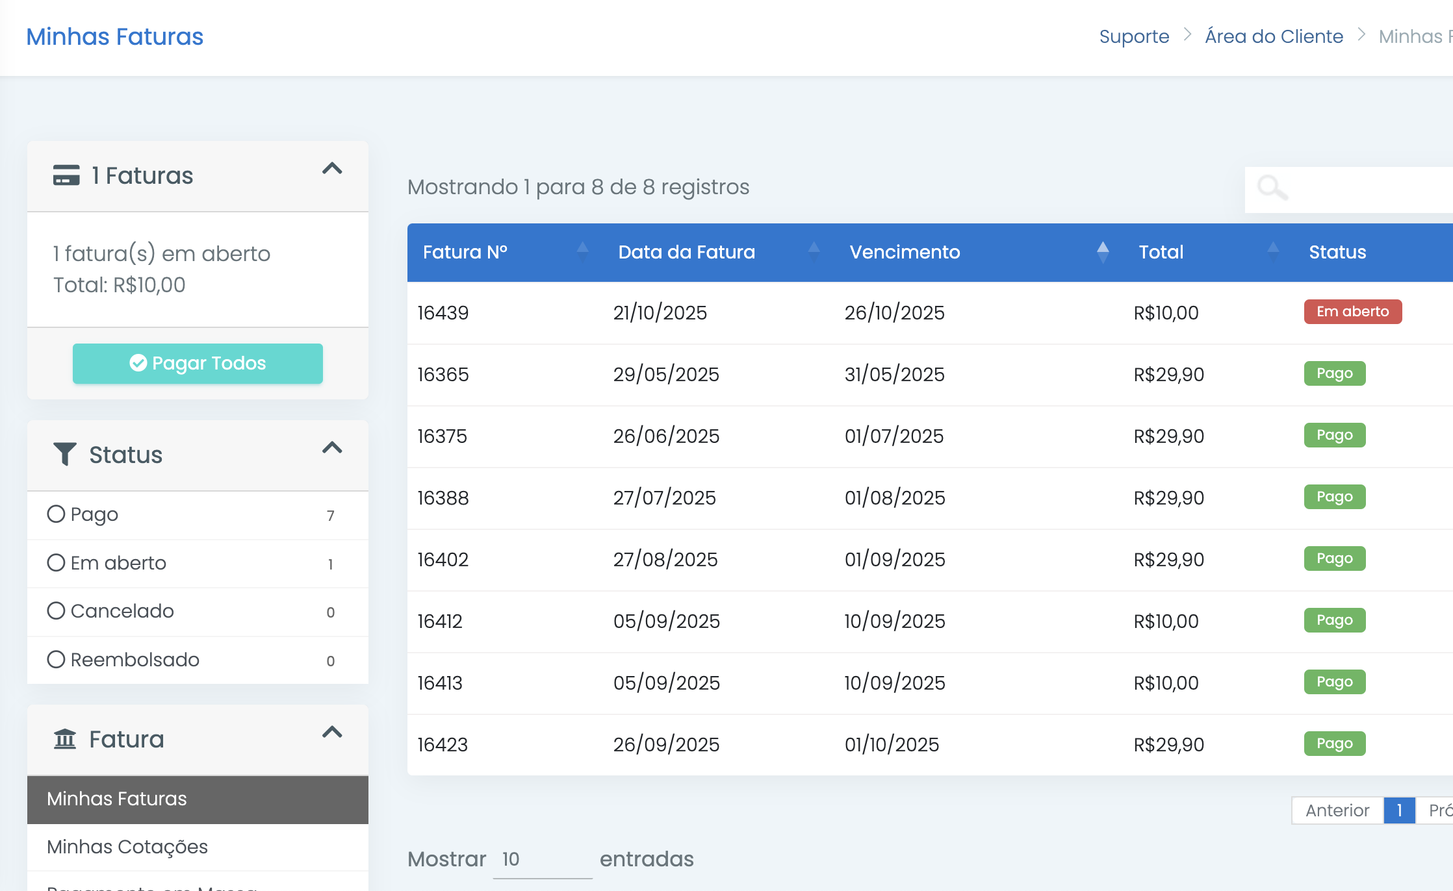Collapse the Status filter panel chevron
1453x891 pixels.
point(332,448)
